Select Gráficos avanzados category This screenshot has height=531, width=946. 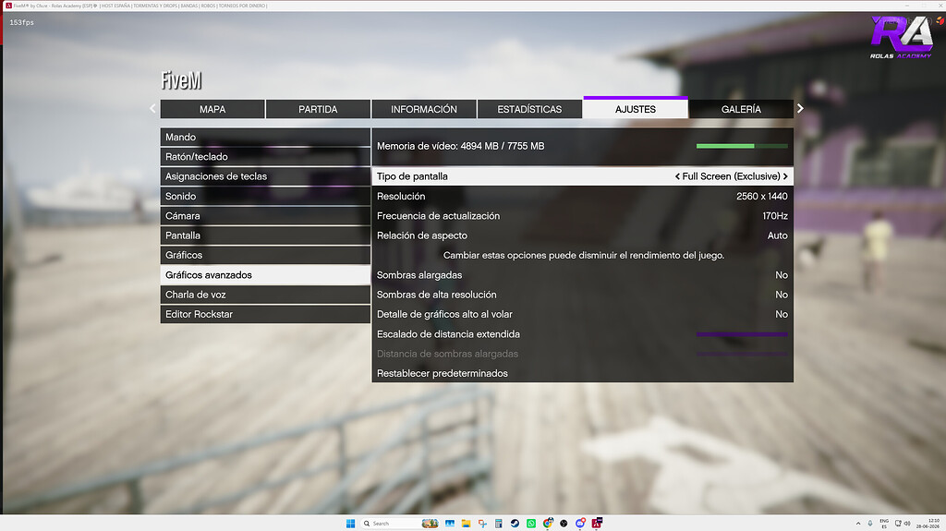point(265,275)
